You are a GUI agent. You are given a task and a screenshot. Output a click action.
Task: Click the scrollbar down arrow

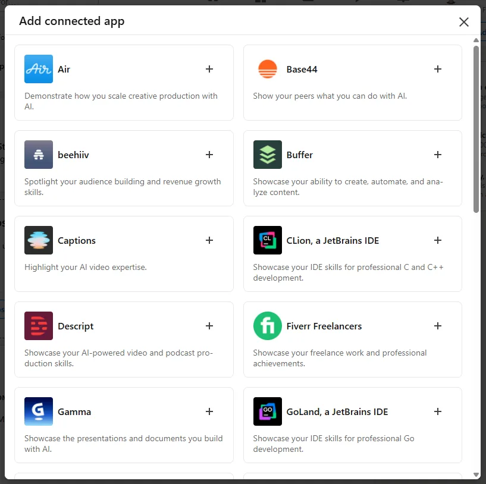tap(476, 474)
